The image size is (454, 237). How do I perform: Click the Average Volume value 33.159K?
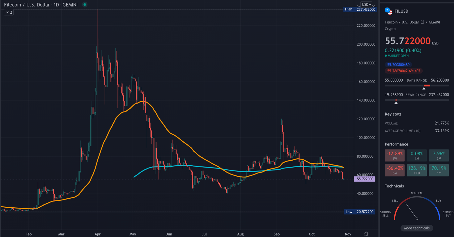pos(442,131)
